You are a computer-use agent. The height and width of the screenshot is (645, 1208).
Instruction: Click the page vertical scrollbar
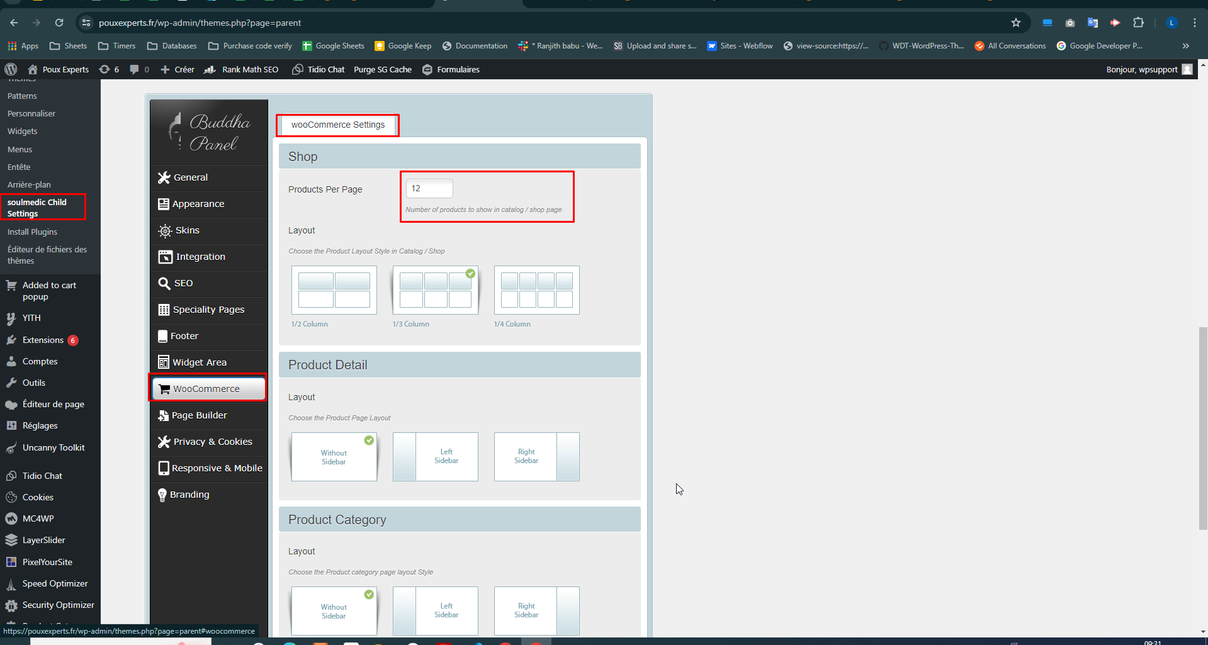(1203, 428)
